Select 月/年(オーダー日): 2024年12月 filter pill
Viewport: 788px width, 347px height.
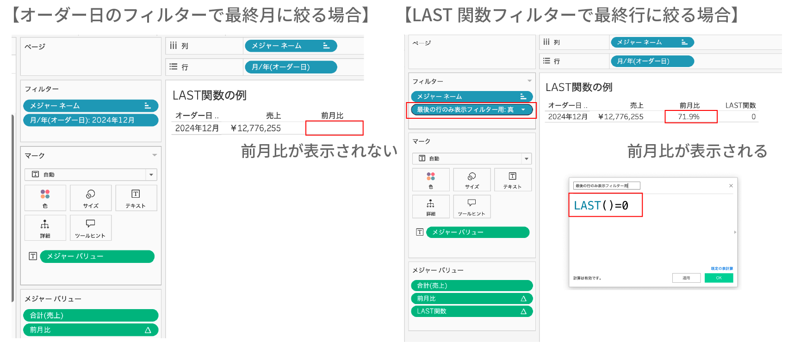pyautogui.click(x=91, y=120)
